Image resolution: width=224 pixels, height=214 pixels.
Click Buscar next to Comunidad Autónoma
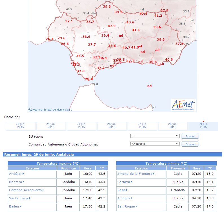190,144
